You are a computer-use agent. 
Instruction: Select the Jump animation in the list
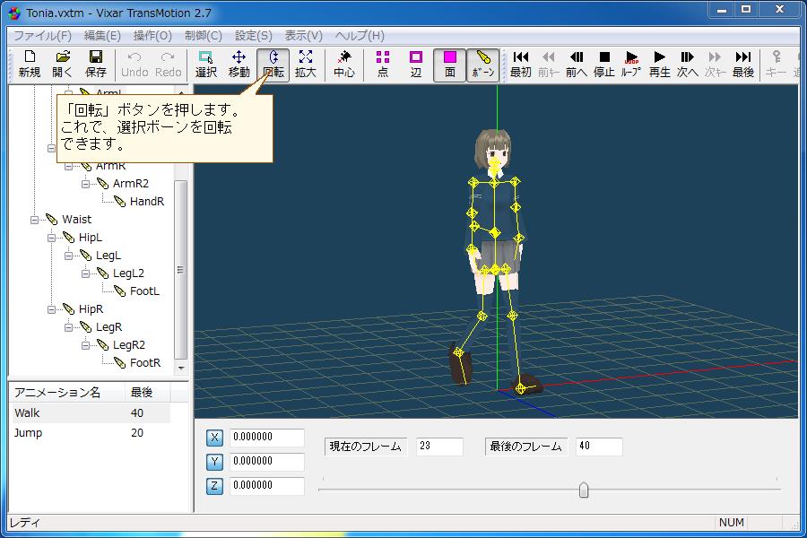click(x=27, y=432)
